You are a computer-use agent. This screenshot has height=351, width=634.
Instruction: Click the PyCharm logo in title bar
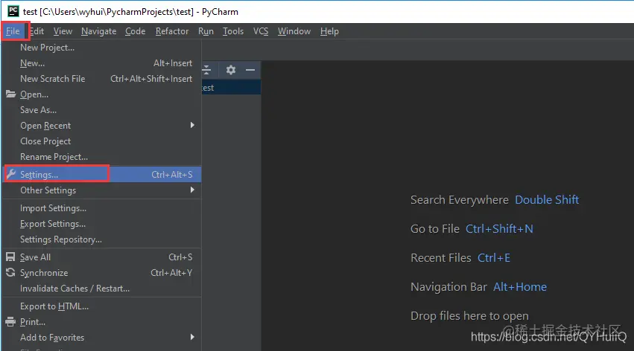13,11
